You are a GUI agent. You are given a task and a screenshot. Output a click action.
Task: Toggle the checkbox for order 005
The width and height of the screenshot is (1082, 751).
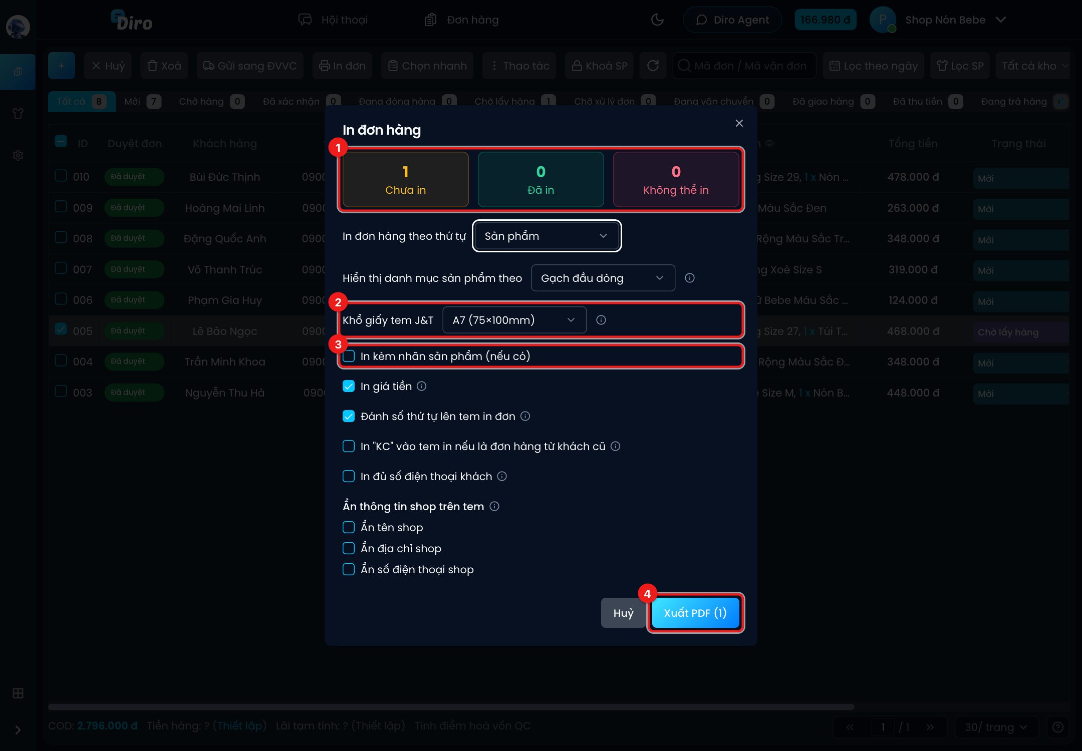61,329
